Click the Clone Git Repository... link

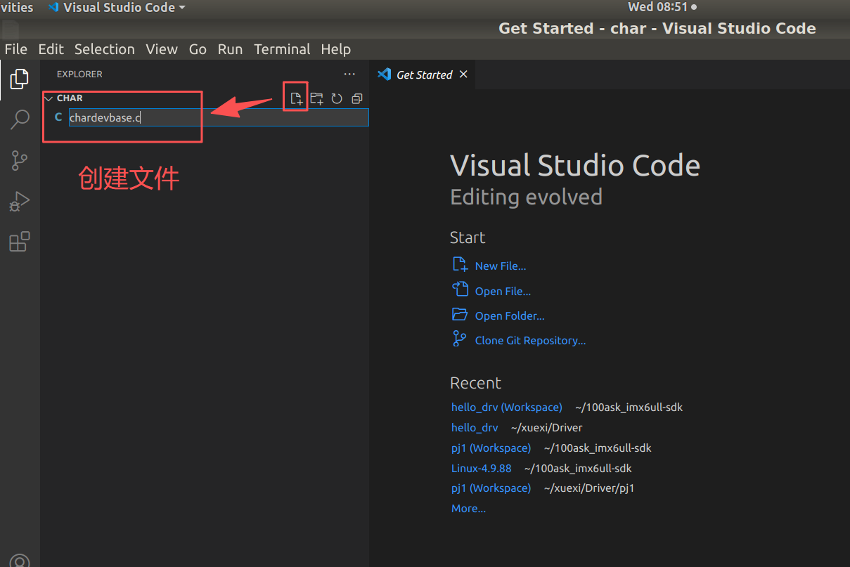pos(530,341)
